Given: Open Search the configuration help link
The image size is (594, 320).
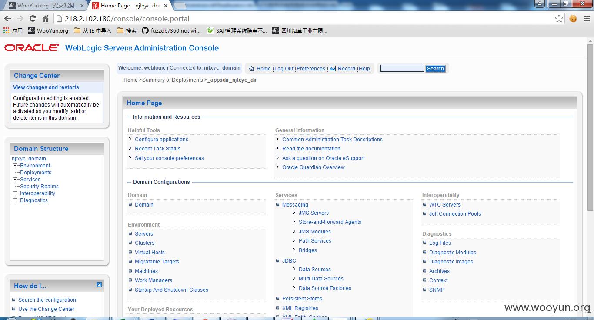Looking at the screenshot, I should pyautogui.click(x=47, y=300).
